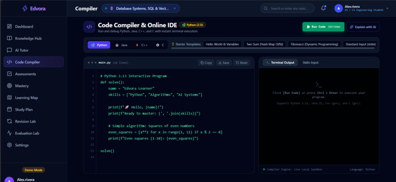
Task: Click the AI / CS Engineering Student label
Action: [364, 10]
